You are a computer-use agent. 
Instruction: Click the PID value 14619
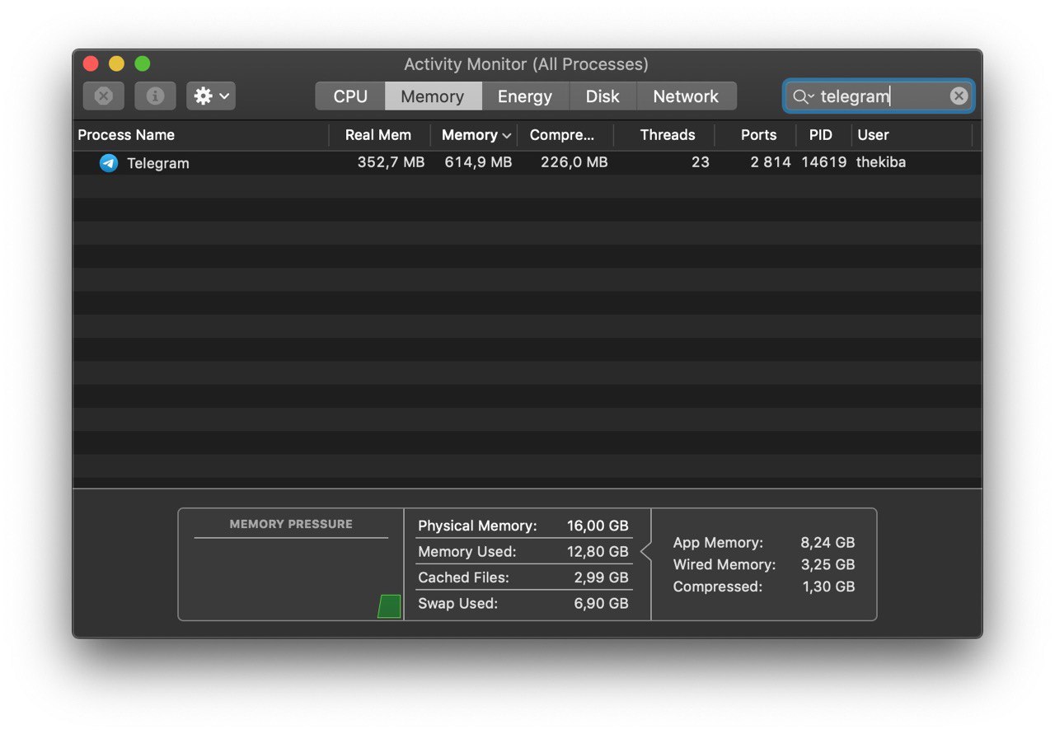[824, 162]
